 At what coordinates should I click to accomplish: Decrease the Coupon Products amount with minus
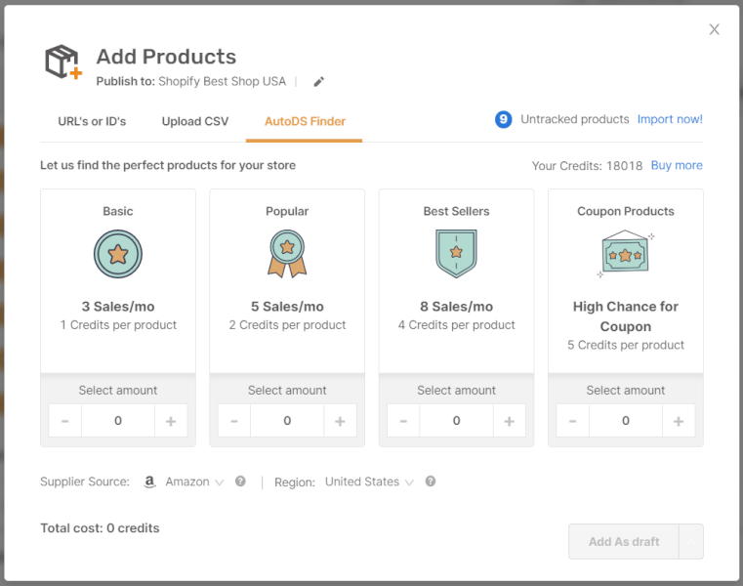(572, 421)
